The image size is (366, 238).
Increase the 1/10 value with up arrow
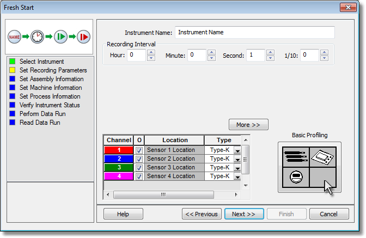324,52
